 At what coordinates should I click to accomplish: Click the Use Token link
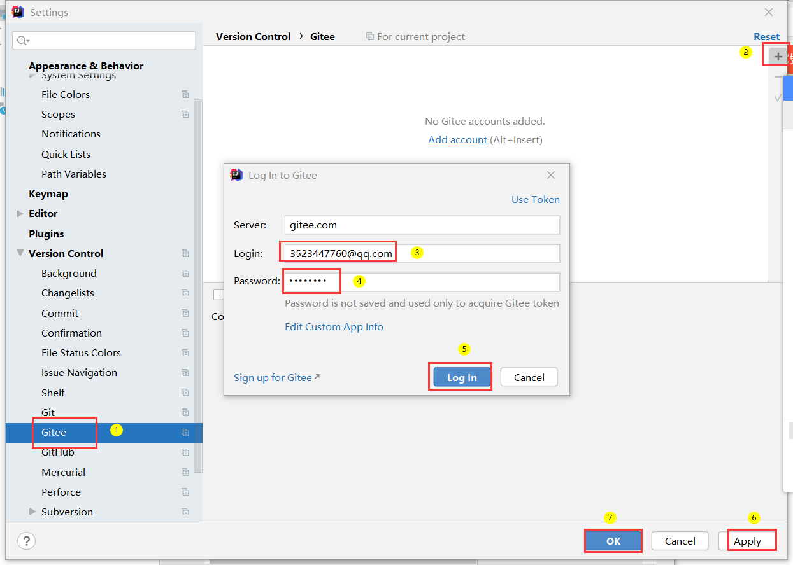(x=536, y=199)
